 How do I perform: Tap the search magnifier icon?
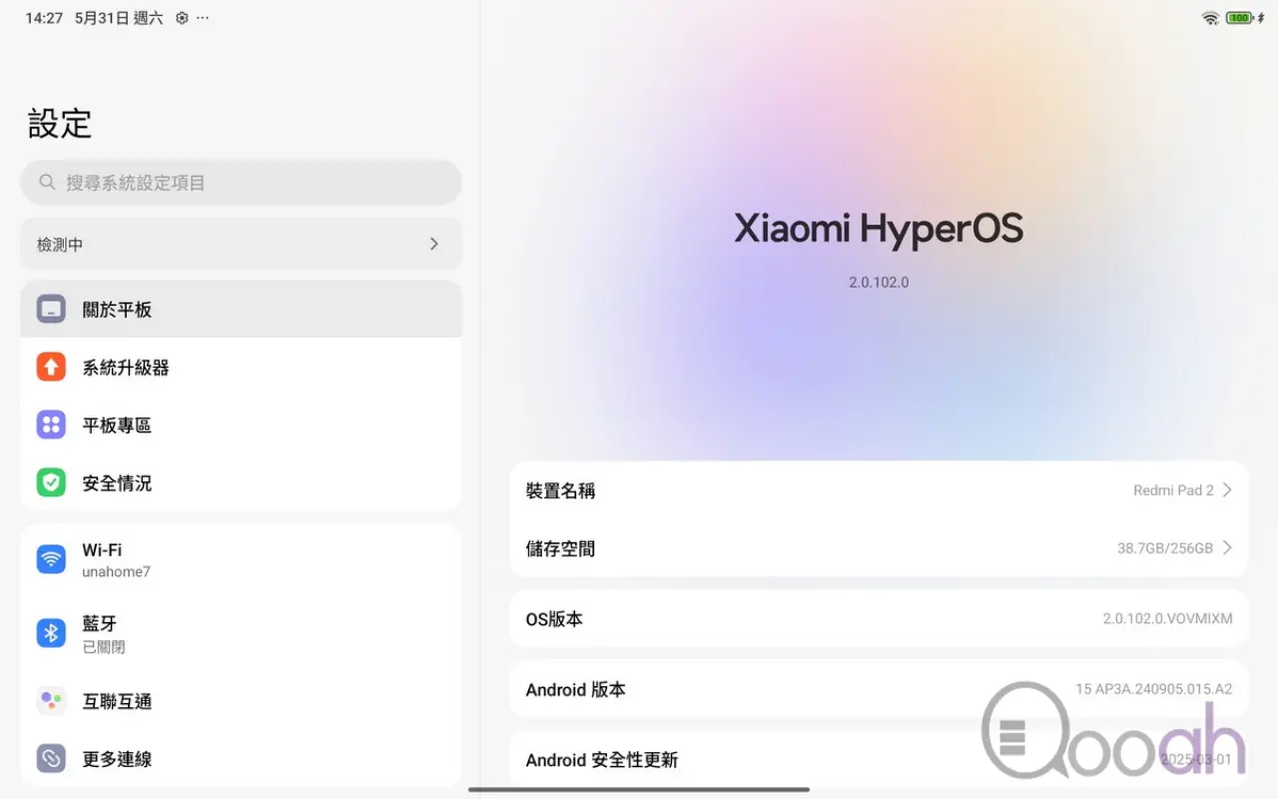47,183
